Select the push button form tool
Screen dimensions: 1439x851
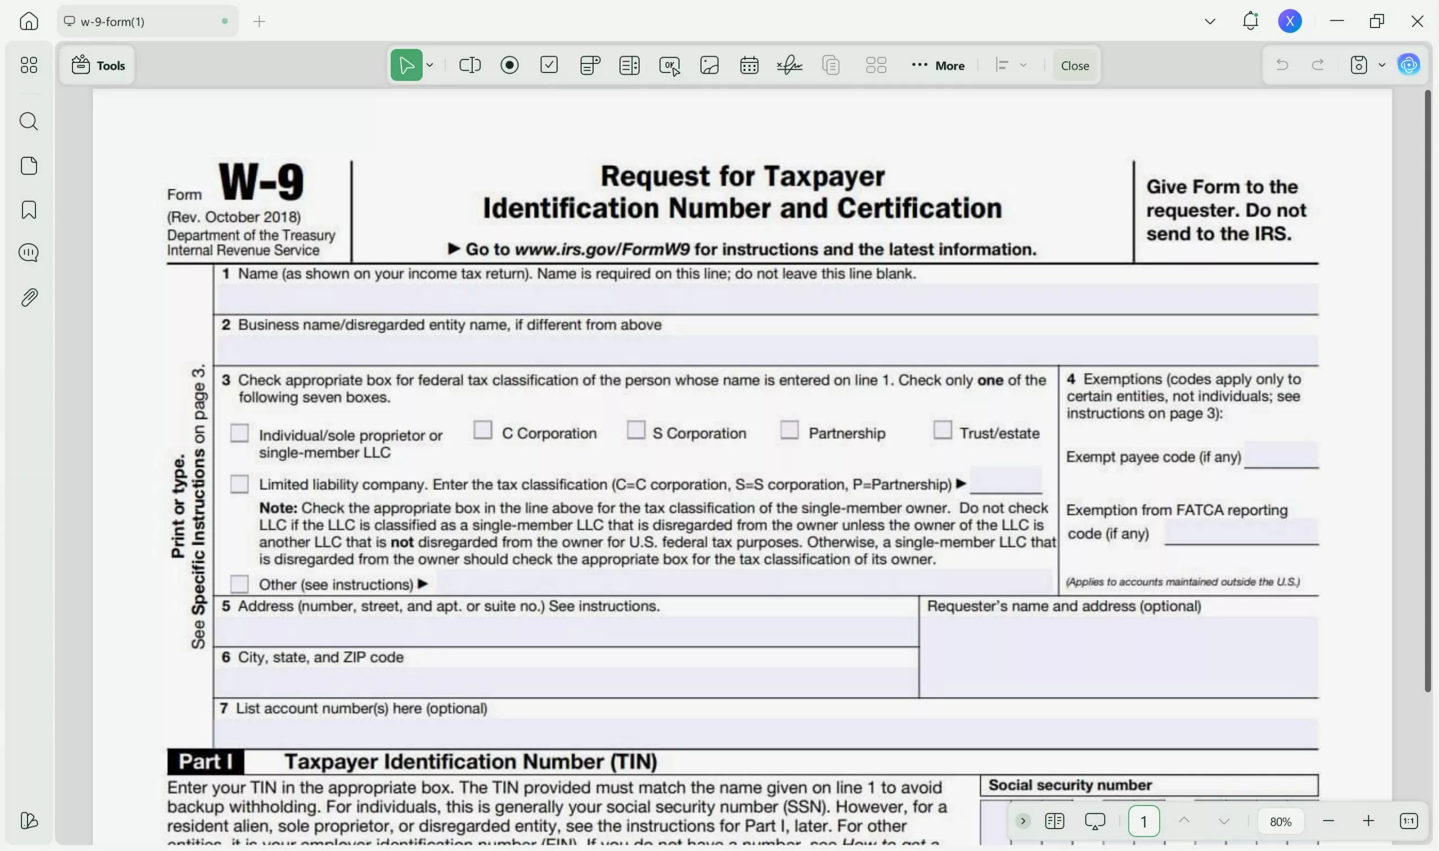(x=669, y=65)
